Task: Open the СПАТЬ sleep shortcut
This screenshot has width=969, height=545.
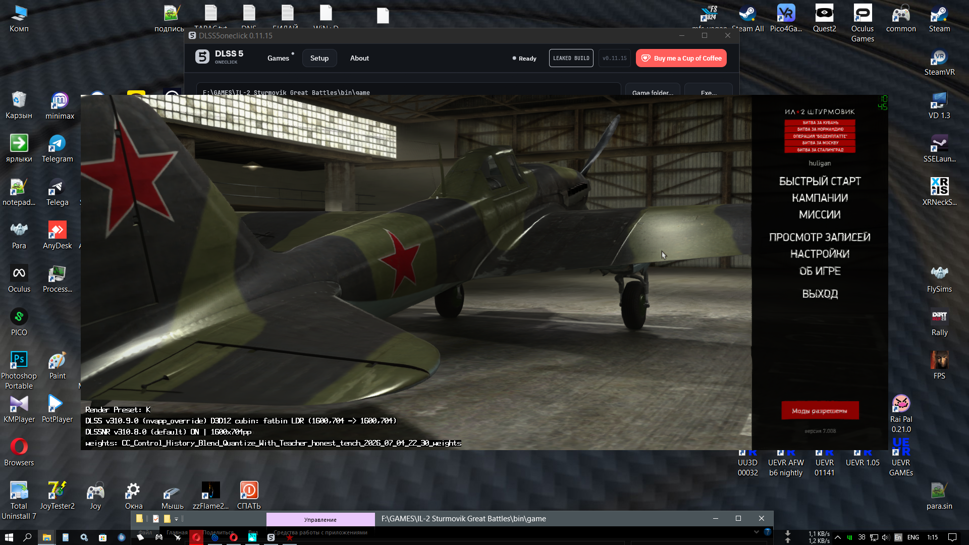Action: [249, 497]
